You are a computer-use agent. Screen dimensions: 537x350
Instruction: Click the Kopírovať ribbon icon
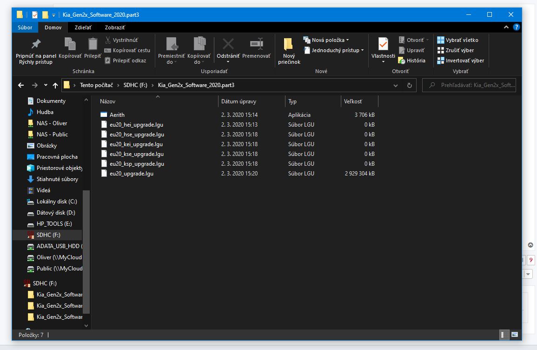(x=70, y=44)
